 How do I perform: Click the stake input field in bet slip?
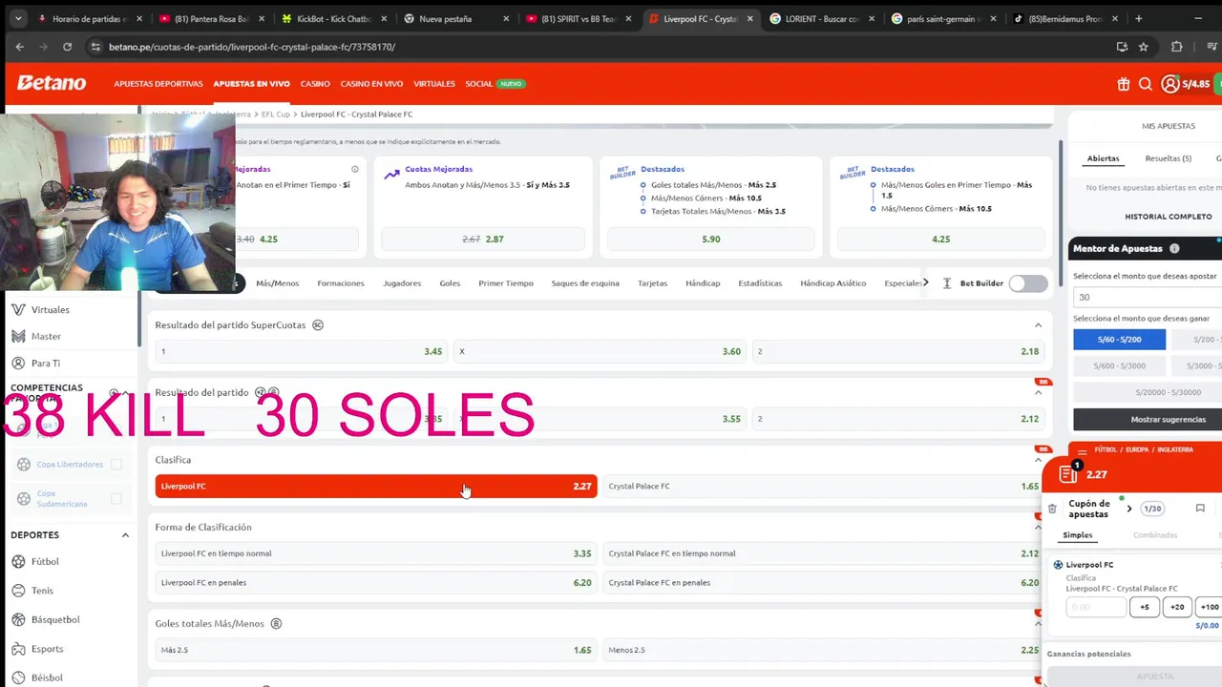coord(1096,607)
